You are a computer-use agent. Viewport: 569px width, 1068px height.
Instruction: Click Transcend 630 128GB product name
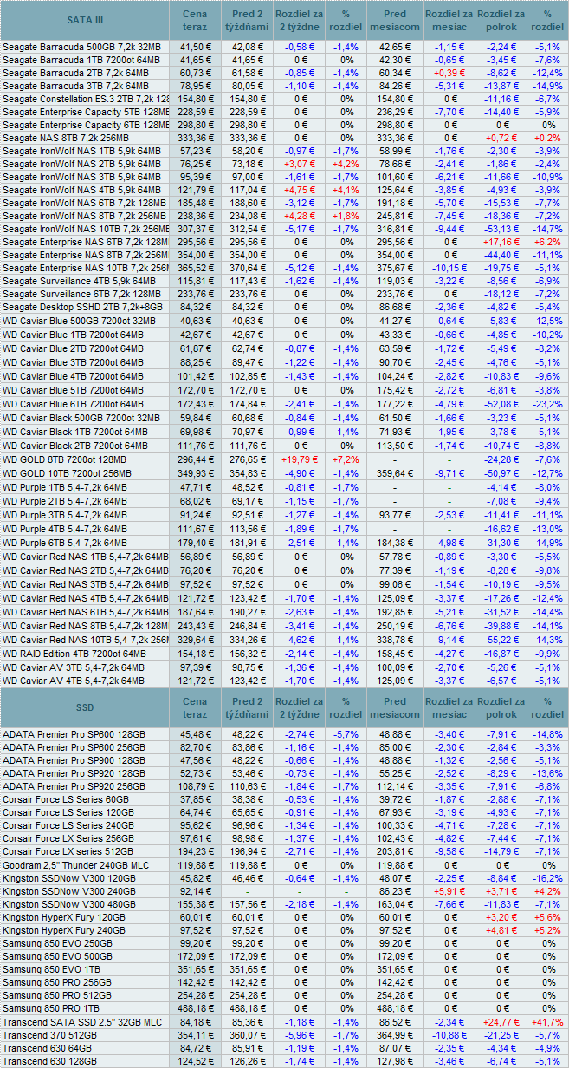49,1059
